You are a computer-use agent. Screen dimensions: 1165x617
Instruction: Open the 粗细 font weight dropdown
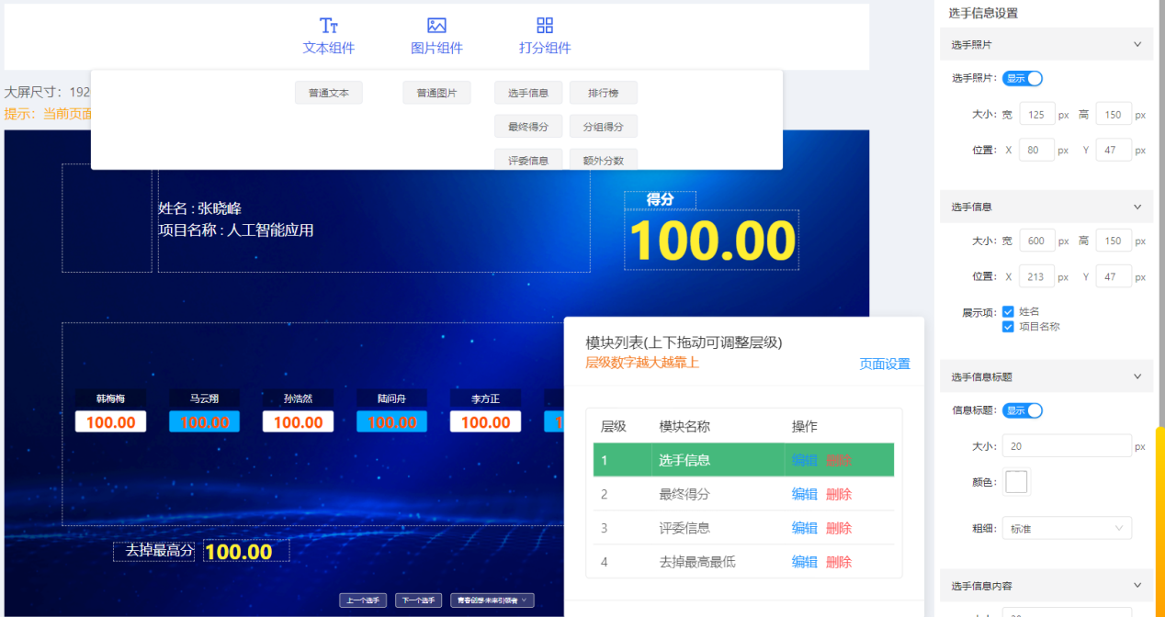coord(1067,528)
